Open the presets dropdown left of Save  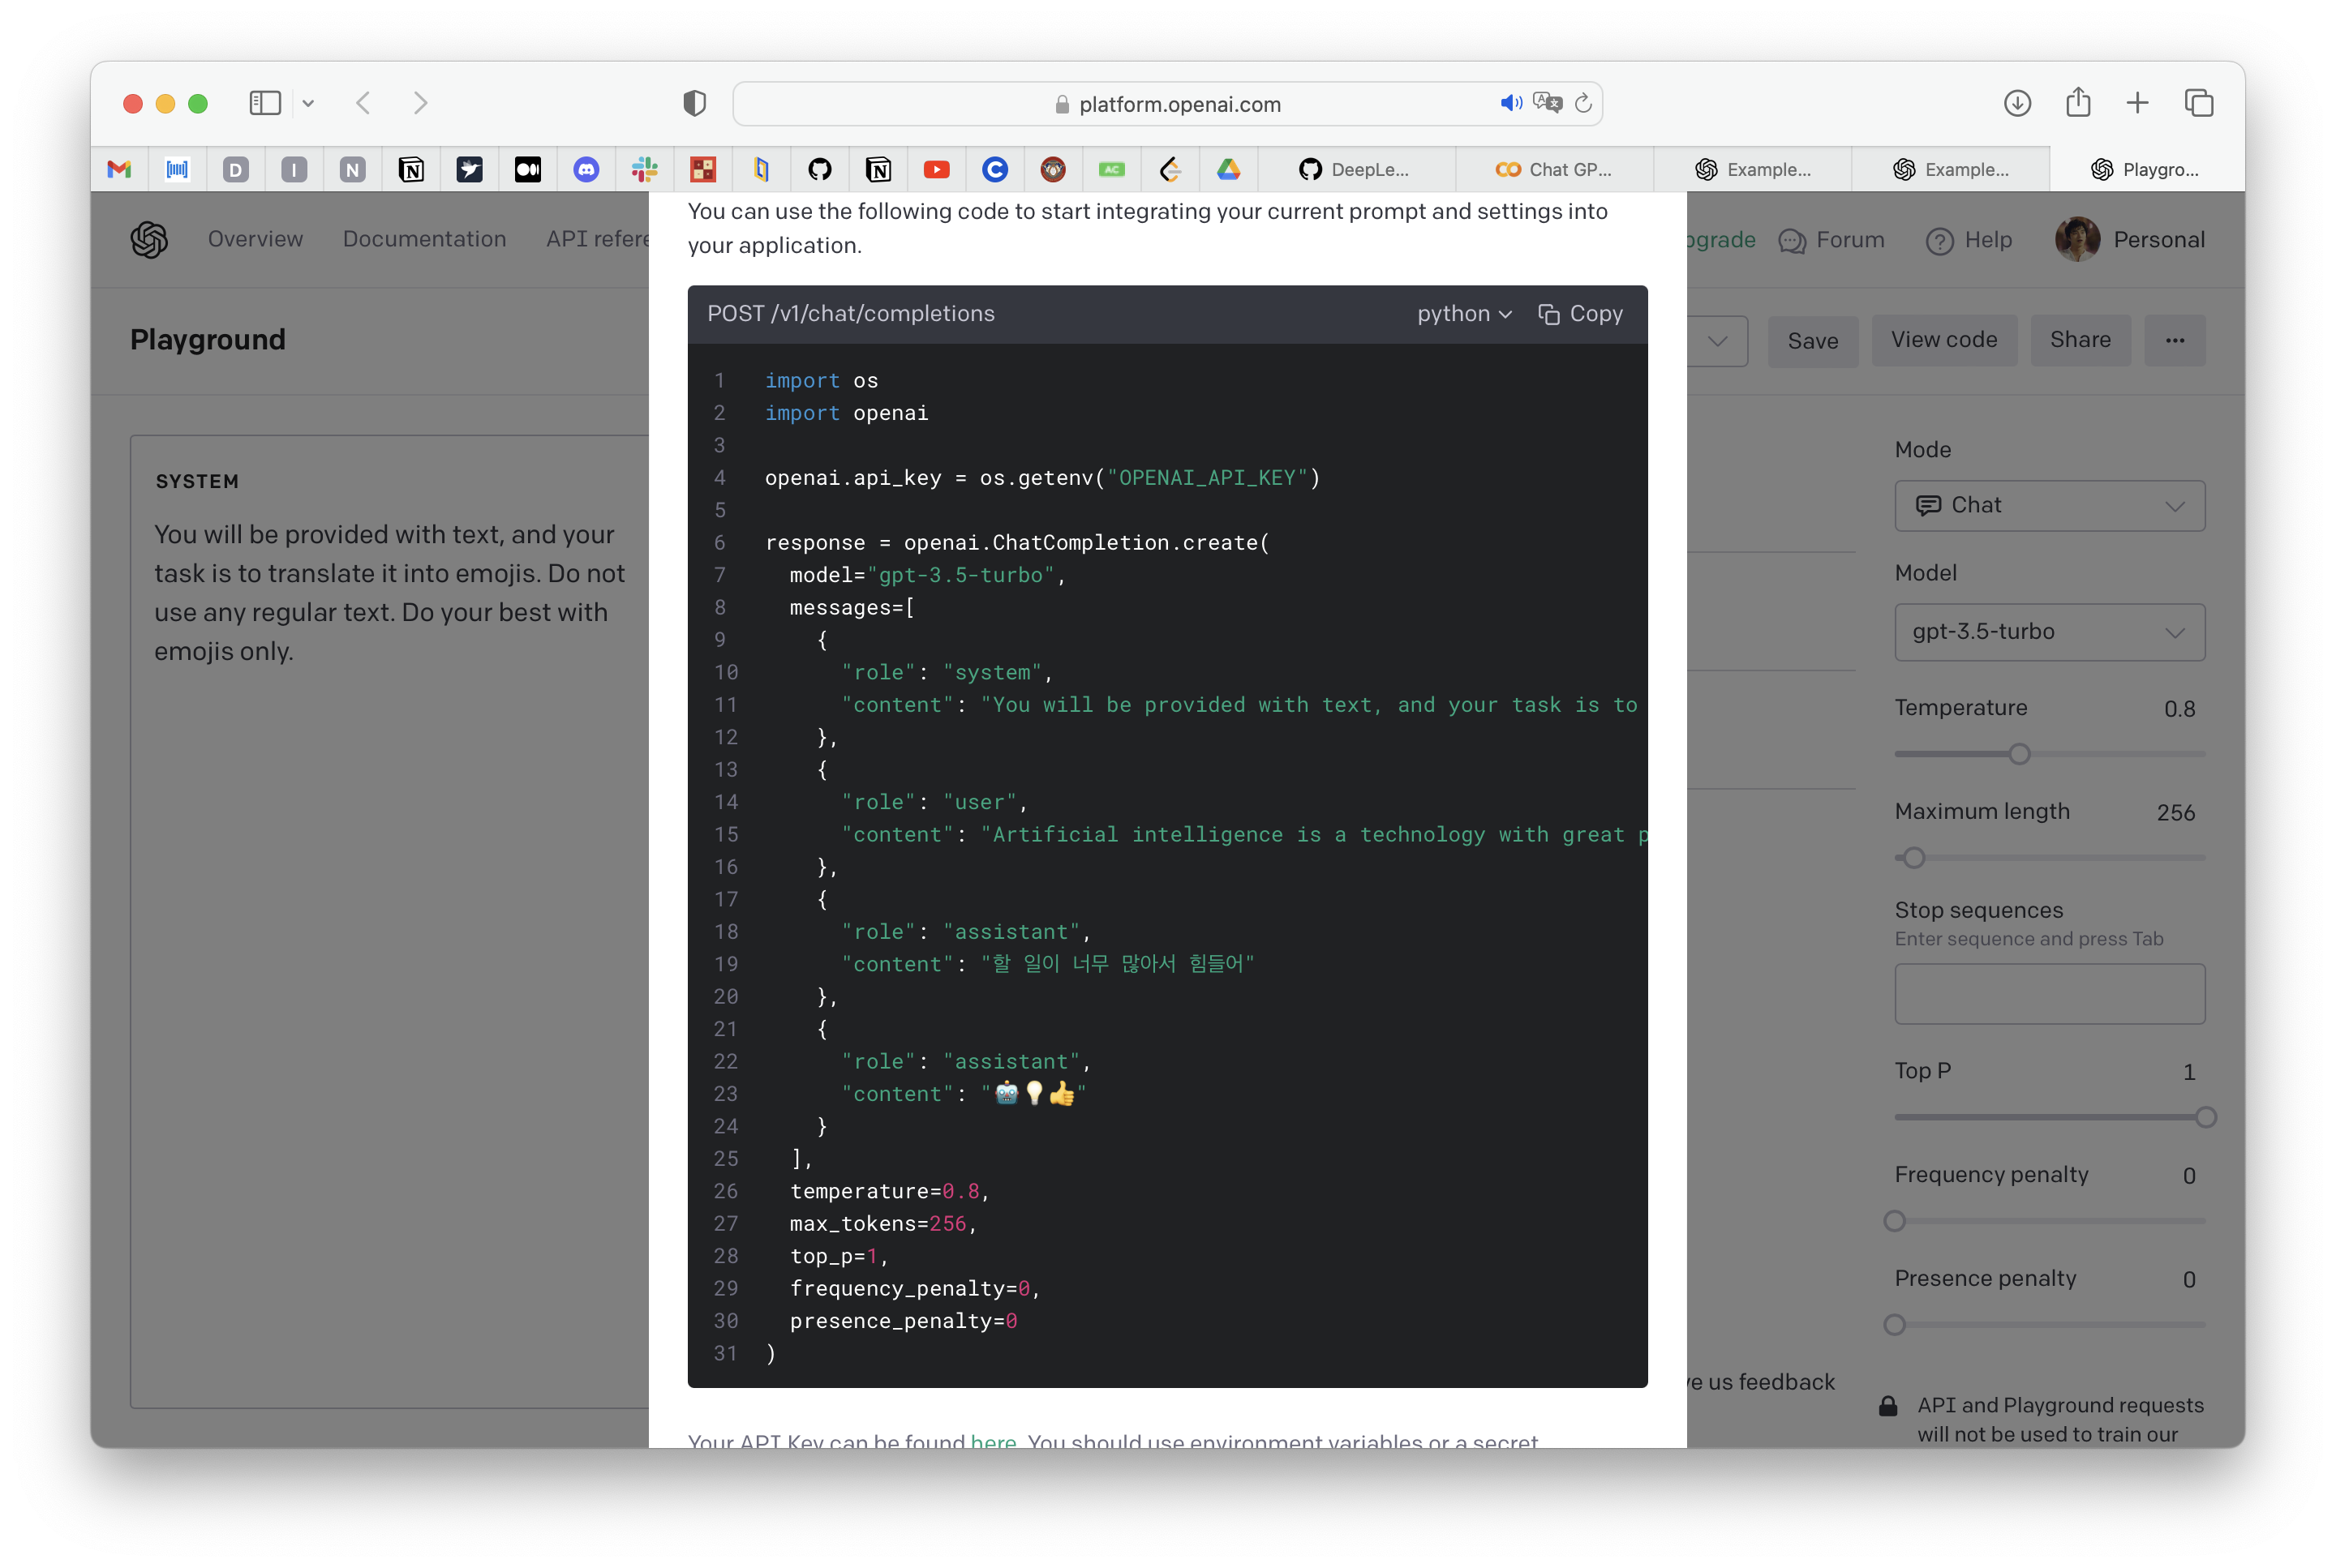[x=1717, y=341]
